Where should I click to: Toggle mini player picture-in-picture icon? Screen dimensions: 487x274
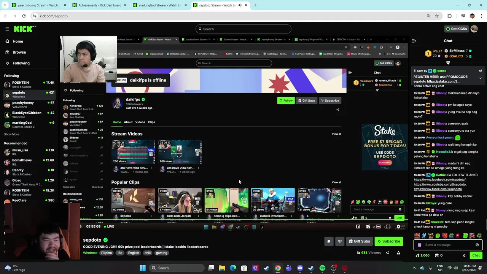358,227
